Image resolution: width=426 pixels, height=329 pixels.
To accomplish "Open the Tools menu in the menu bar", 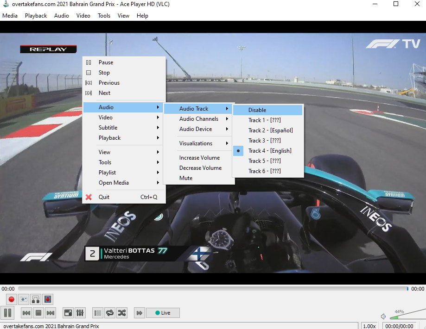I will pyautogui.click(x=104, y=16).
